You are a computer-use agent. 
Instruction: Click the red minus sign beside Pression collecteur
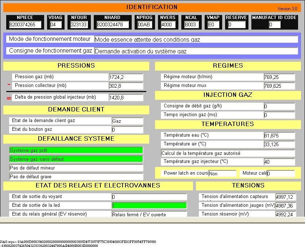(x=9, y=85)
